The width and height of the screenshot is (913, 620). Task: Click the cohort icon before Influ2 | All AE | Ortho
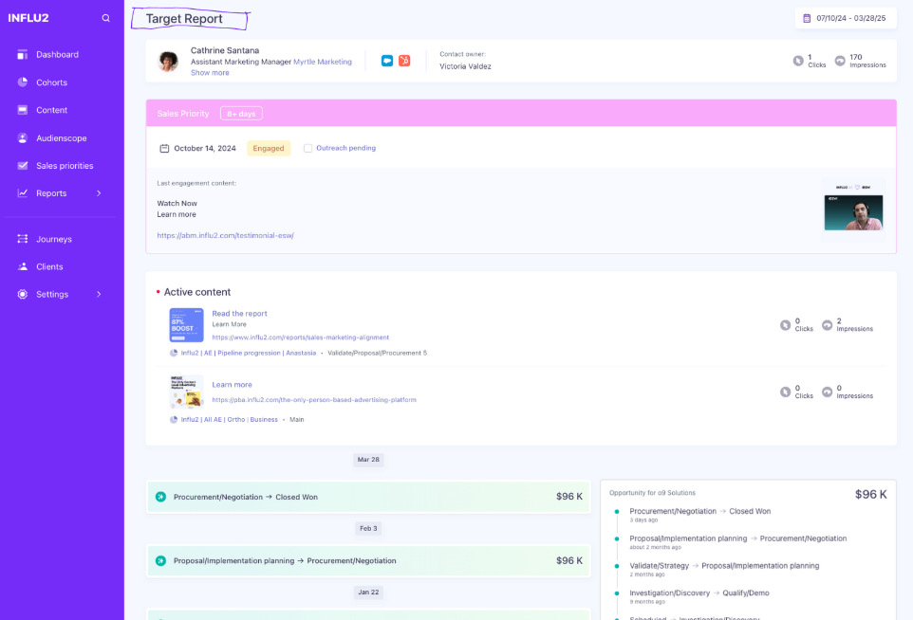pos(174,419)
